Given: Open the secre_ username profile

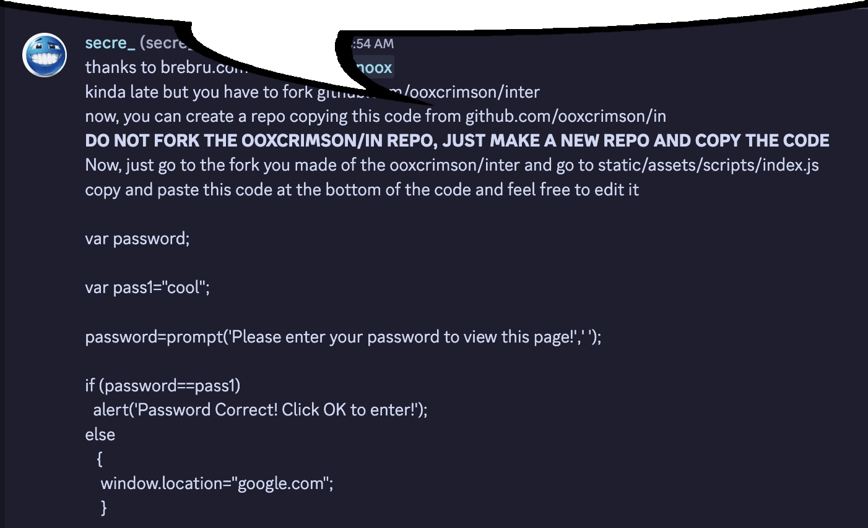Looking at the screenshot, I should 110,43.
